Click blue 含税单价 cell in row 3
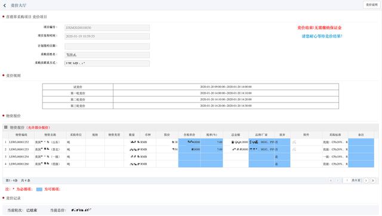 pyautogui.click(x=190, y=156)
